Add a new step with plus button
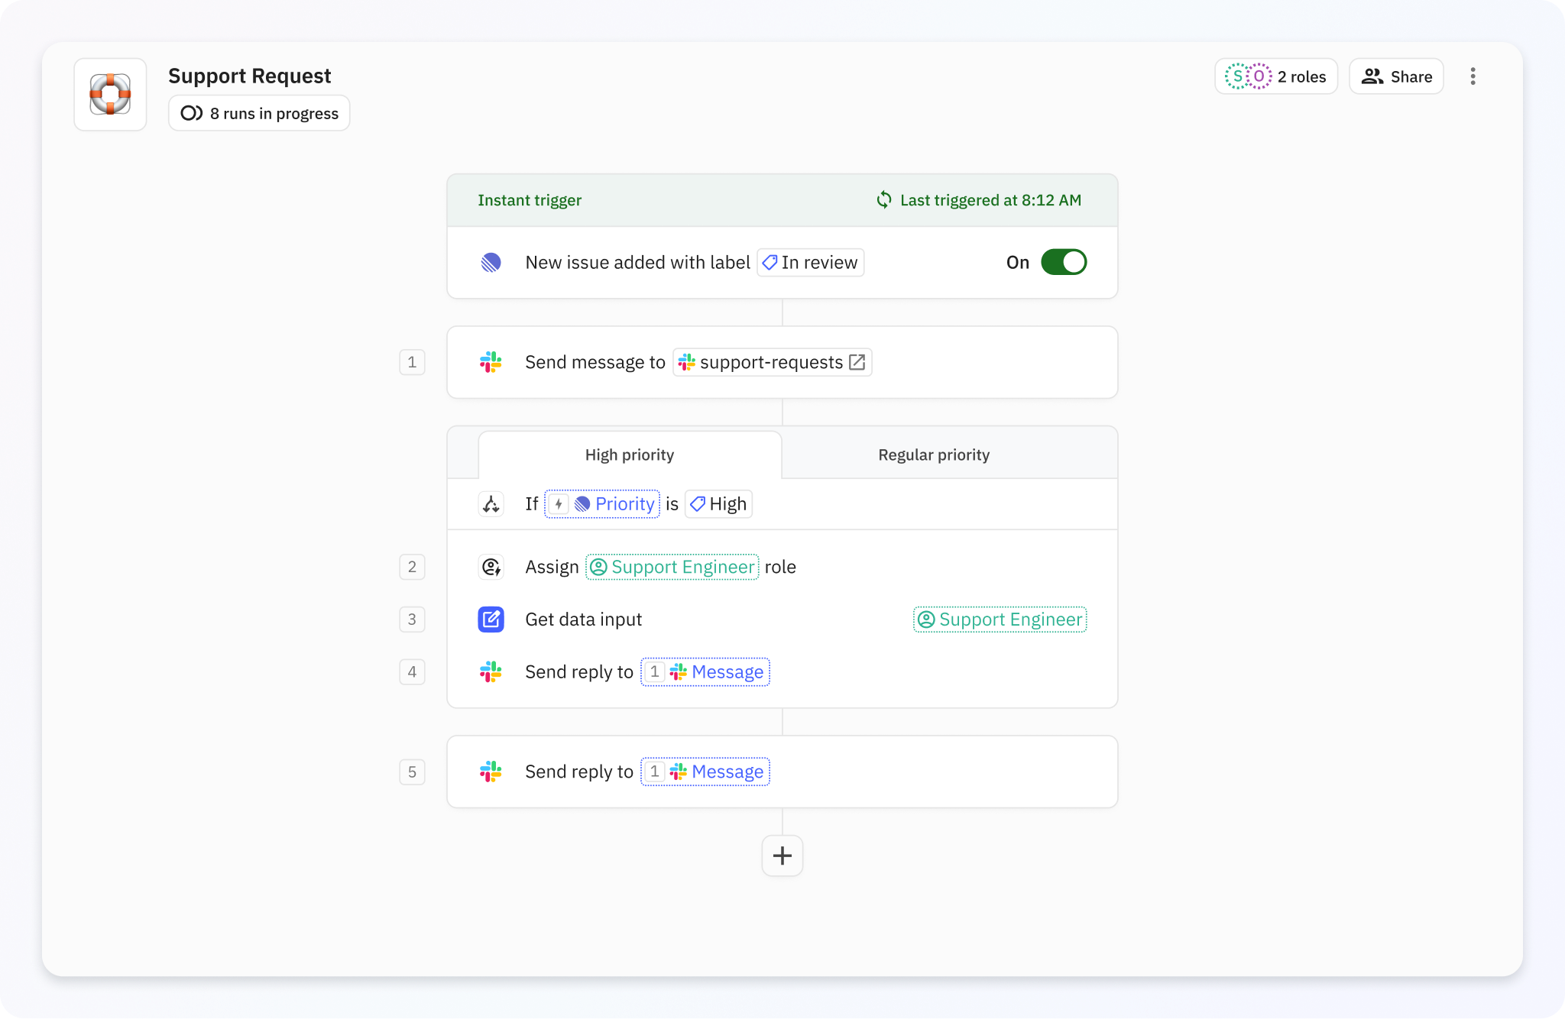This screenshot has height=1019, width=1565. click(x=782, y=856)
